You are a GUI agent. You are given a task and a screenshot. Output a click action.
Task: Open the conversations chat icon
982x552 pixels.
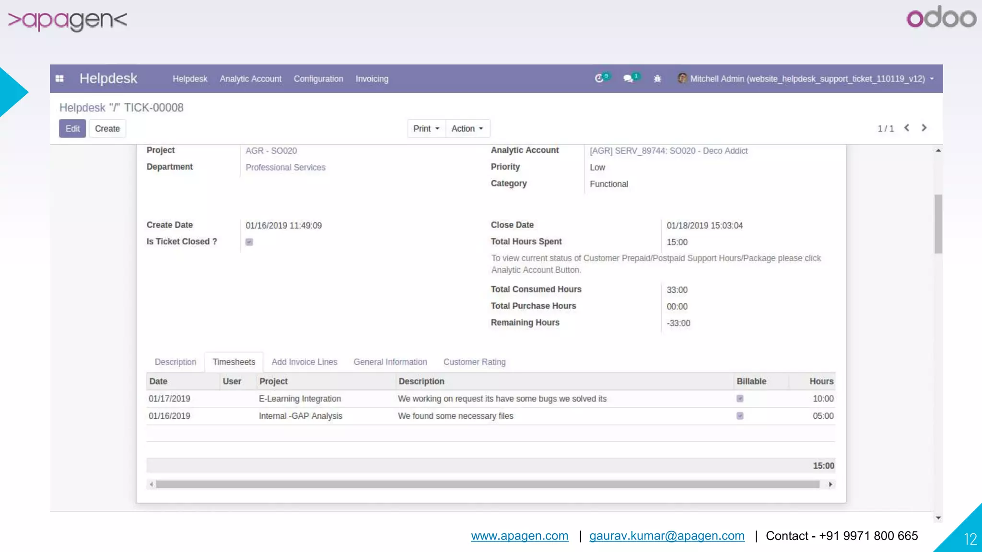[x=628, y=79]
